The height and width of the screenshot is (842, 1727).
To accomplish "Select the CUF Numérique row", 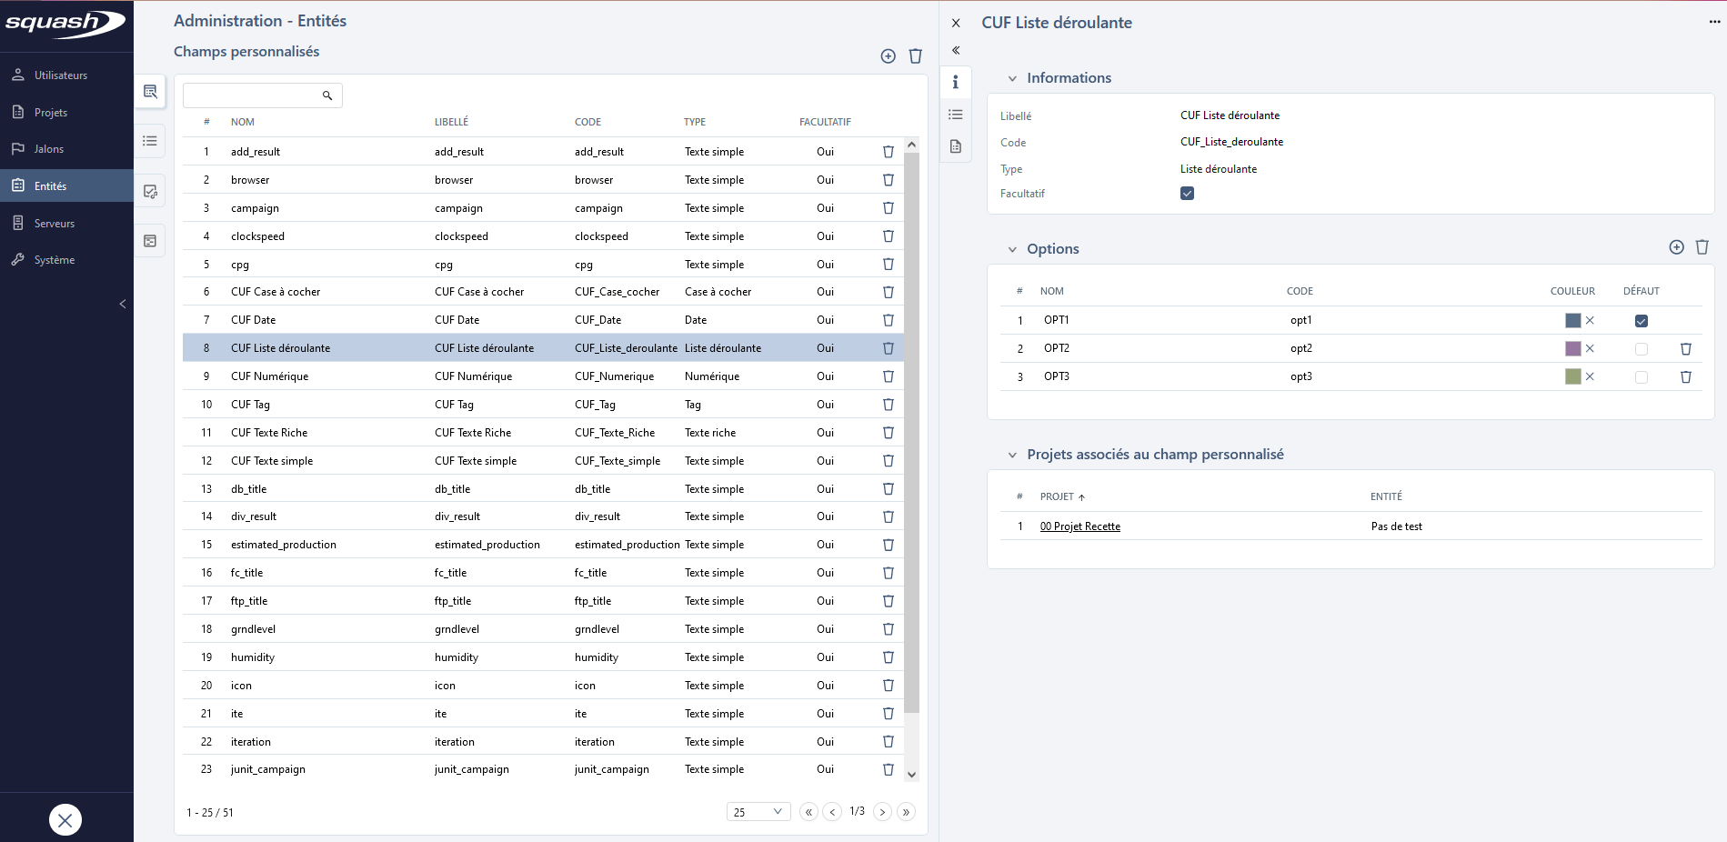I will tap(269, 376).
